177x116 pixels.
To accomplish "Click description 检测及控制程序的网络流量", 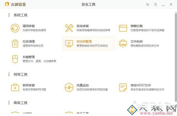I will (x=92, y=90).
